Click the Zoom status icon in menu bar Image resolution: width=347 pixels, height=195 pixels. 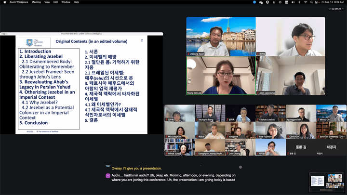254,2
